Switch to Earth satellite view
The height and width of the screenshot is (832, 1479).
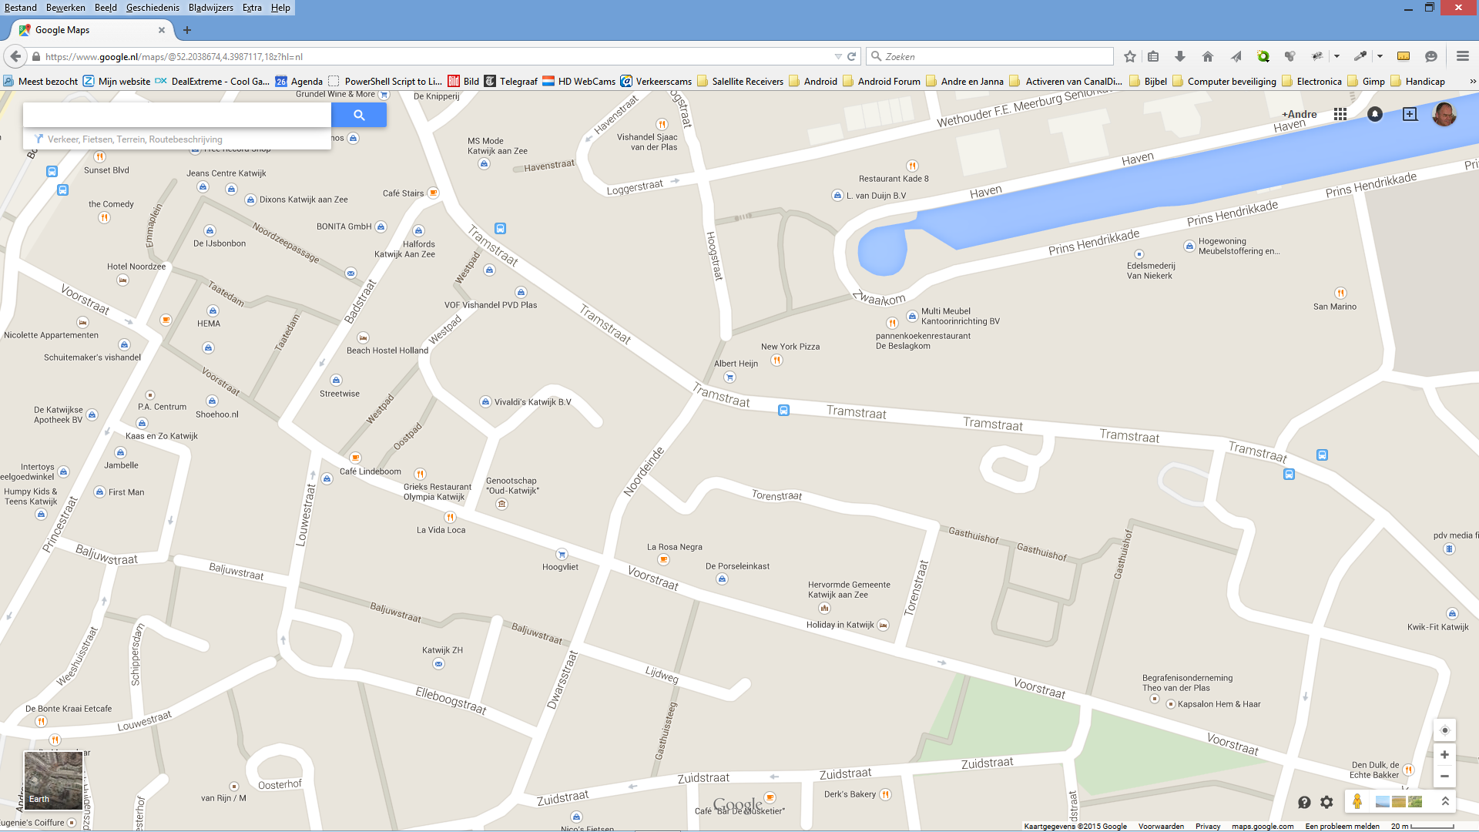52,780
